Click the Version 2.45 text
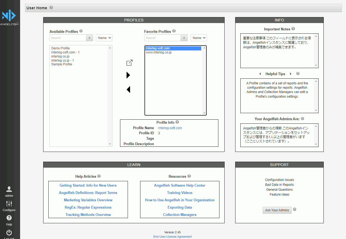 (172, 232)
